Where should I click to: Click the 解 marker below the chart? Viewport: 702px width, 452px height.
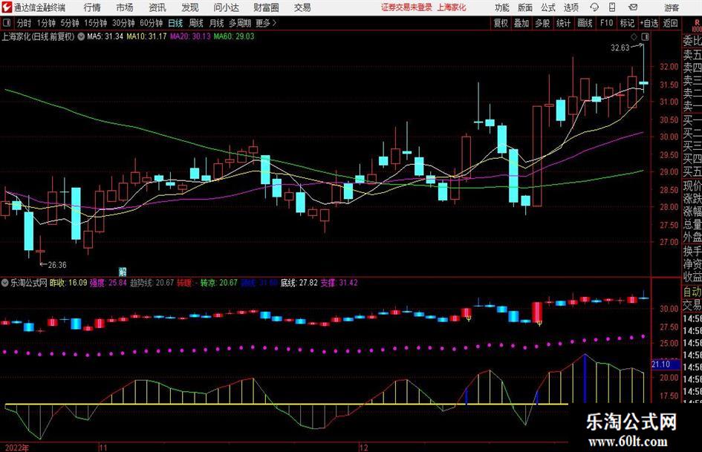(x=123, y=272)
